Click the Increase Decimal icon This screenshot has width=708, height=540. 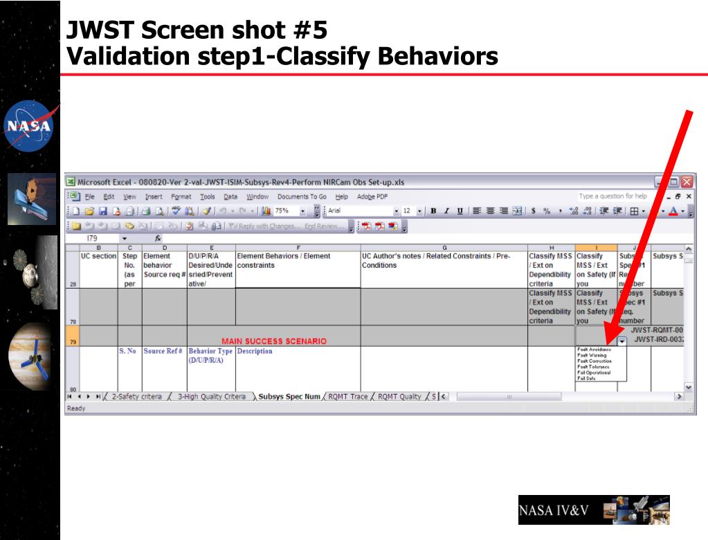pyautogui.click(x=574, y=211)
